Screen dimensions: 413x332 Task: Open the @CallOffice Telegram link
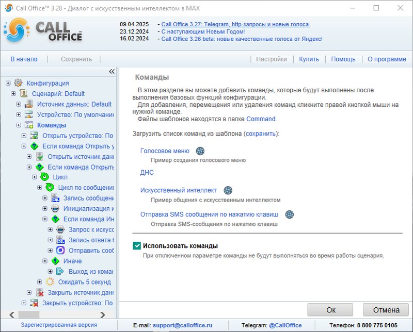coord(285,325)
